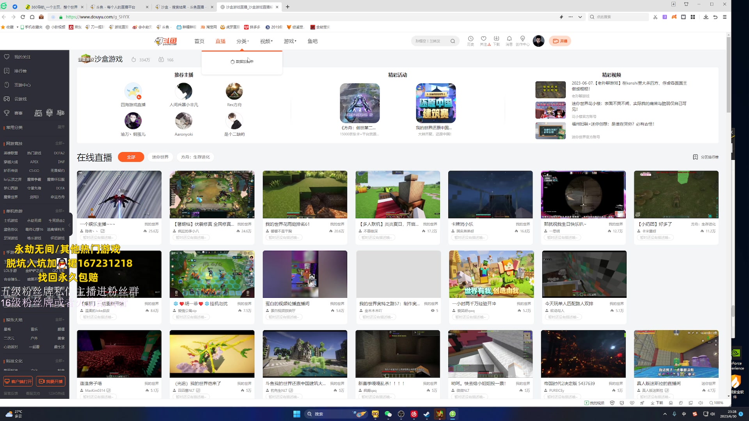Image resolution: width=749 pixels, height=421 pixels.
Task: Open the 消息 bell notifications icon
Action: (x=509, y=39)
